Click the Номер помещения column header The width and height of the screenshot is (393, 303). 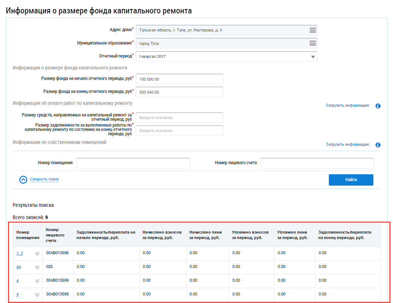pyautogui.click(x=28, y=235)
